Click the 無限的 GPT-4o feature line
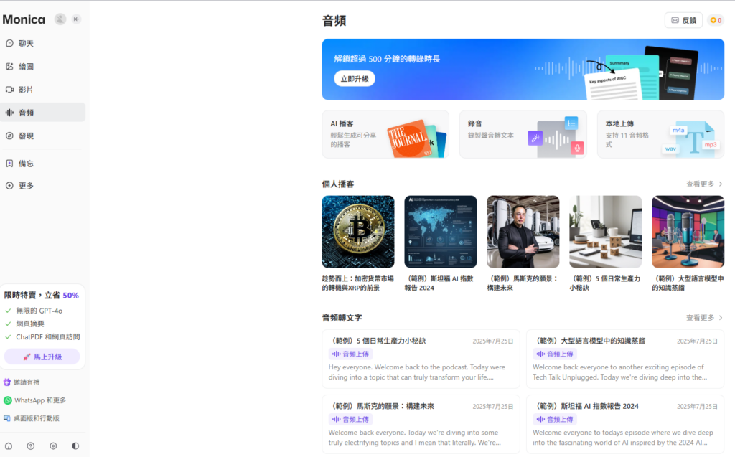735x457 pixels. point(33,311)
